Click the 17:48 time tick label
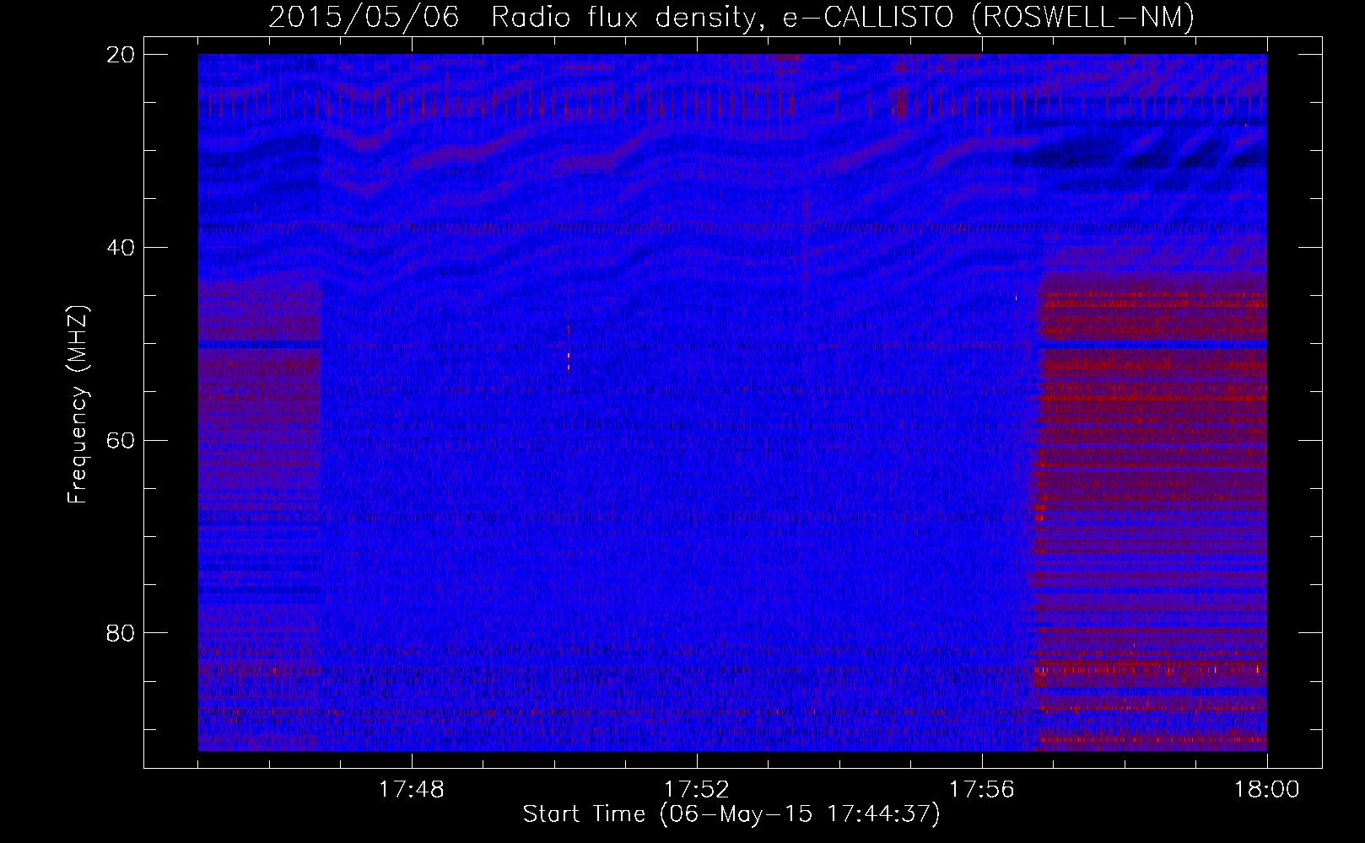The height and width of the screenshot is (843, 1365). coord(411,790)
